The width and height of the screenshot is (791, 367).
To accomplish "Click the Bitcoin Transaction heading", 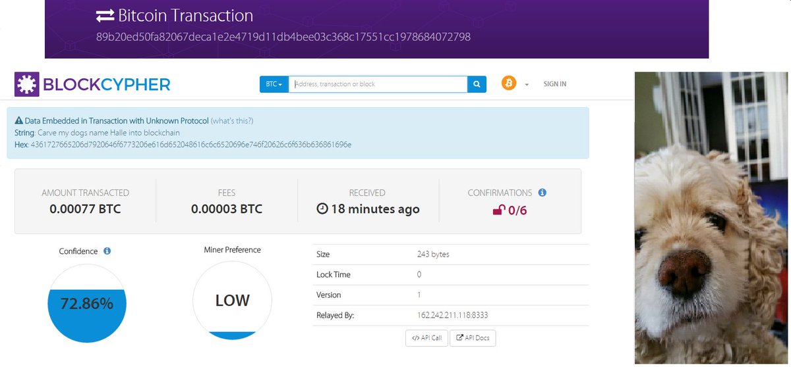I will [185, 16].
